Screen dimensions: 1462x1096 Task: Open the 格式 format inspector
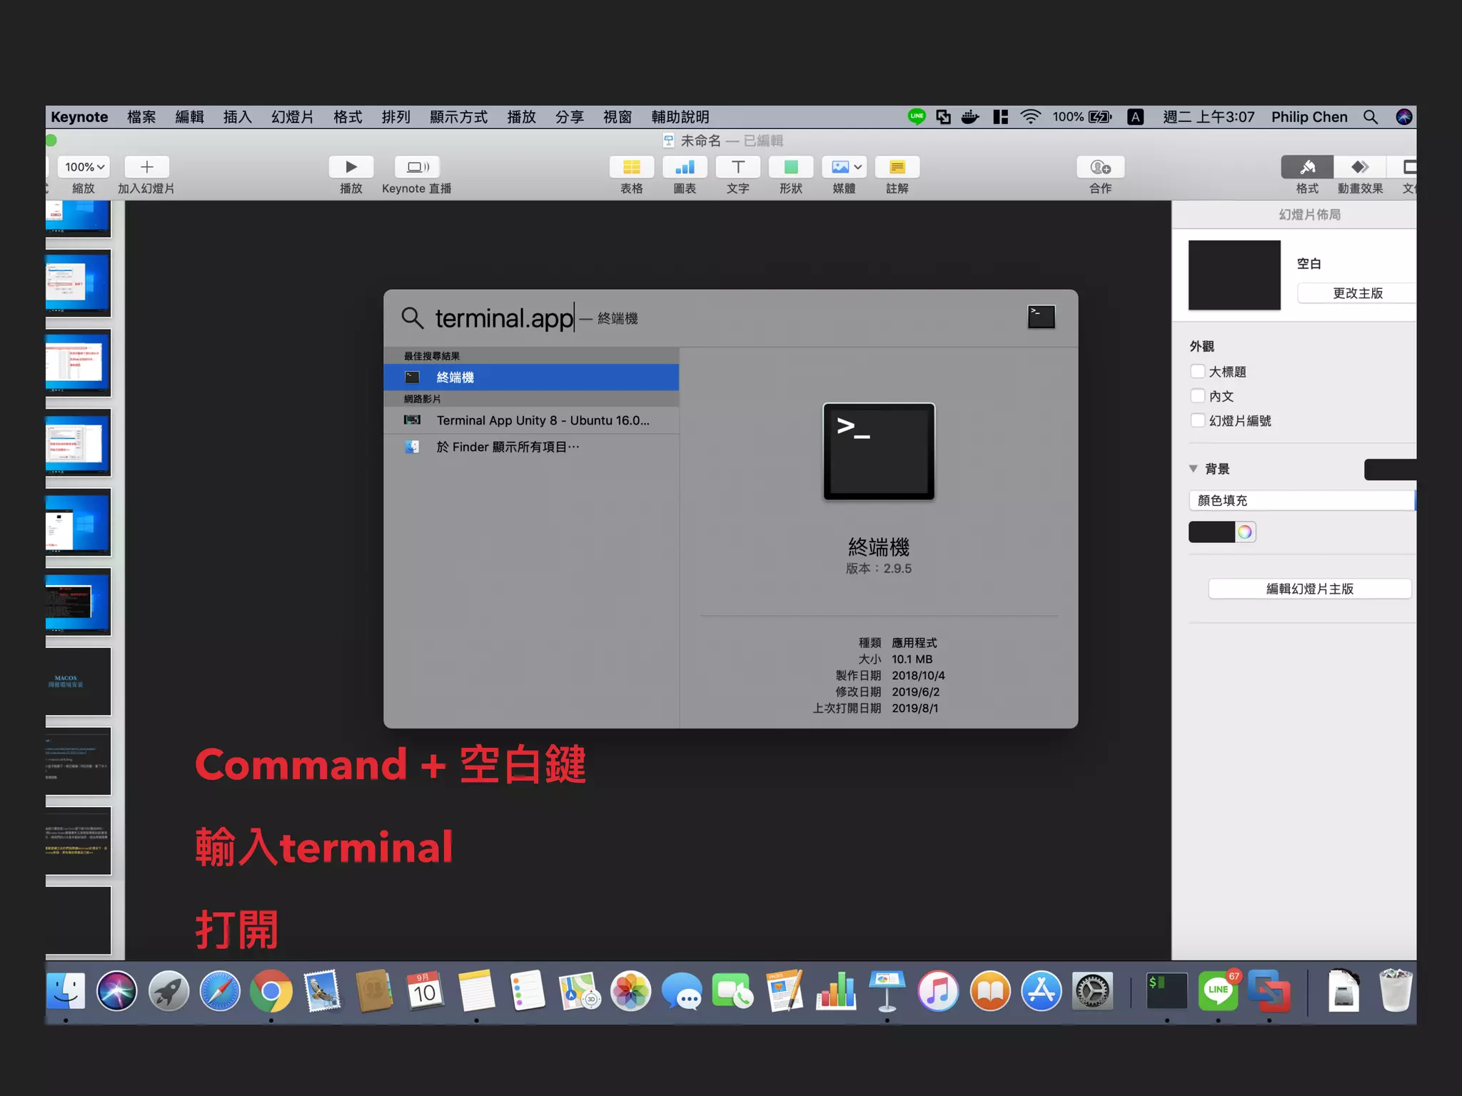pos(1307,167)
